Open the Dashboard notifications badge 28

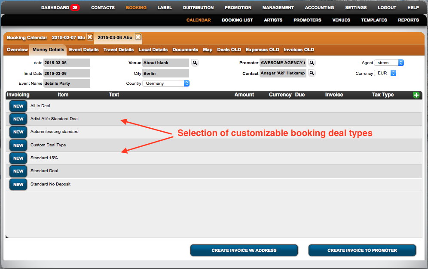point(75,8)
